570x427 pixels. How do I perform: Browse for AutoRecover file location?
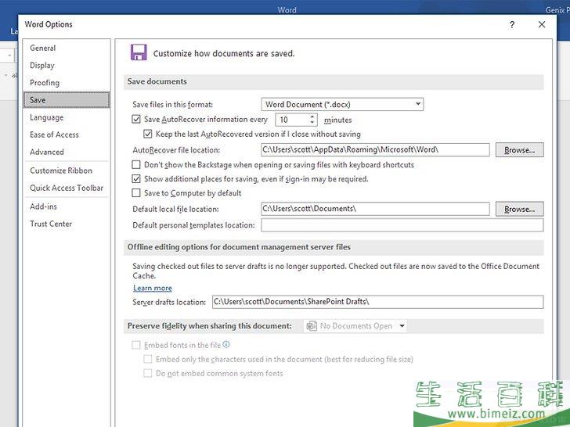coord(519,150)
